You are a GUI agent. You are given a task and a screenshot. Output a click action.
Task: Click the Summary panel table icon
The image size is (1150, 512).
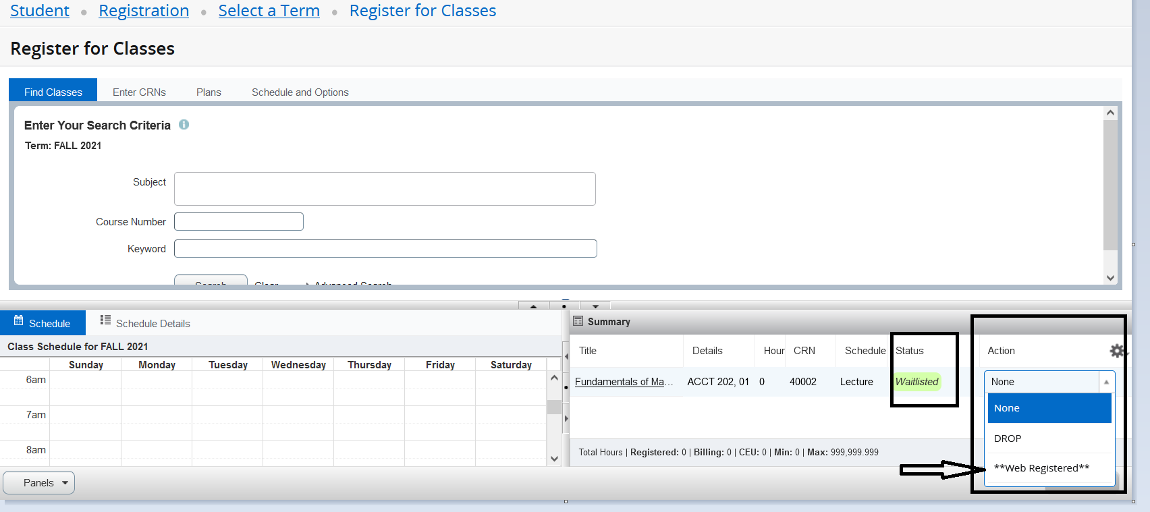[x=578, y=321]
